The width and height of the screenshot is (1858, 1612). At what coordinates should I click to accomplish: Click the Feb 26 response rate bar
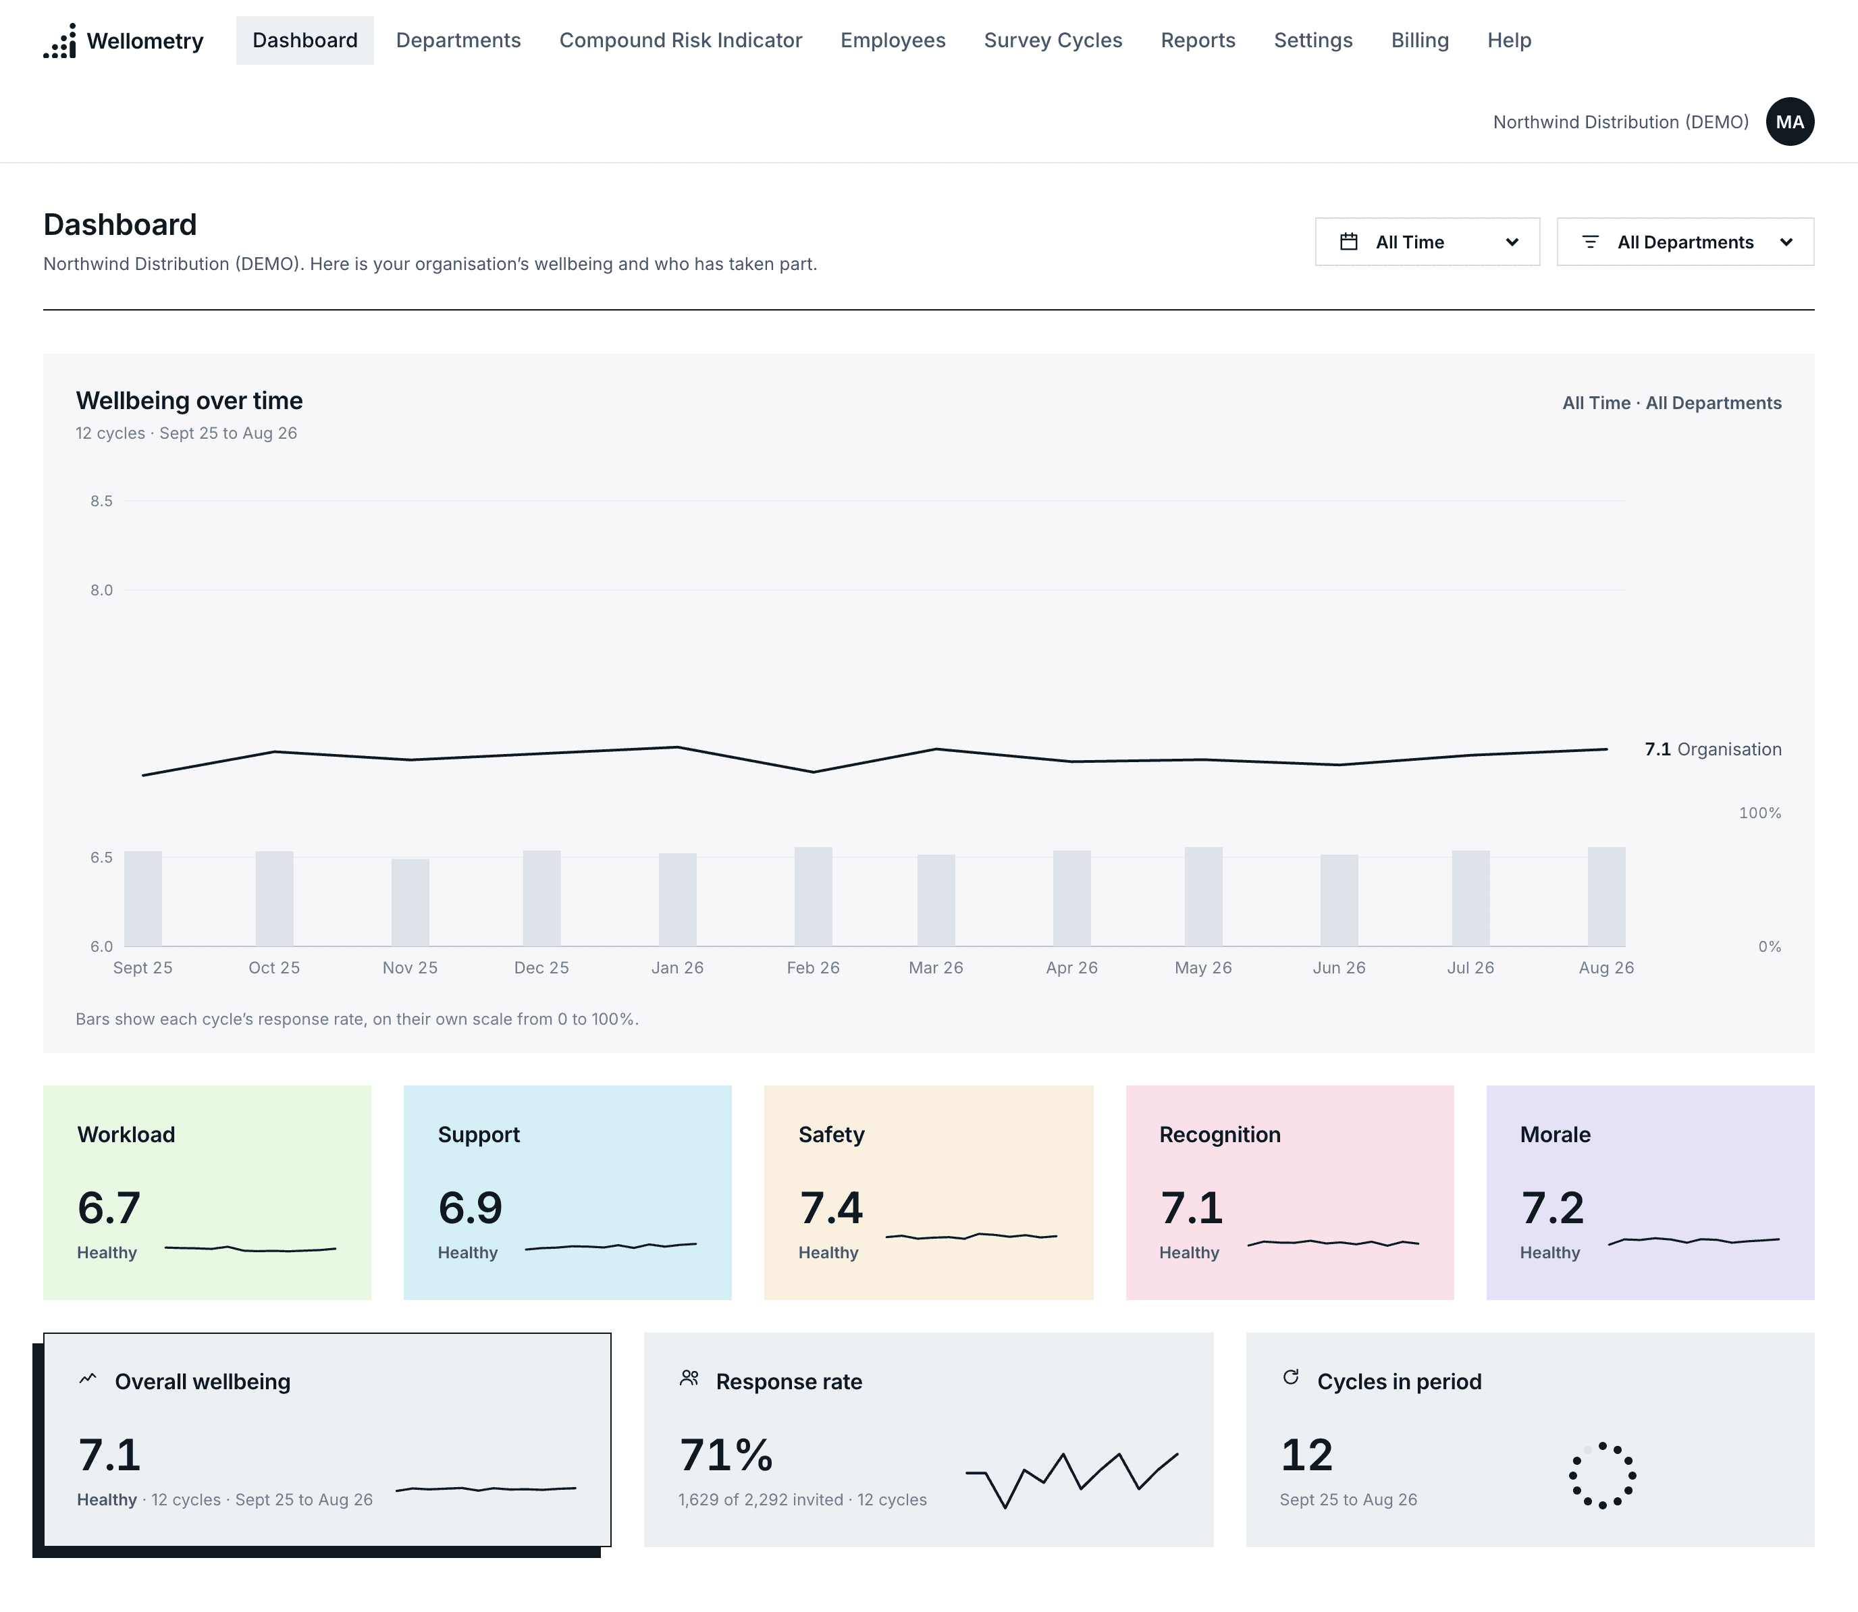[x=814, y=896]
